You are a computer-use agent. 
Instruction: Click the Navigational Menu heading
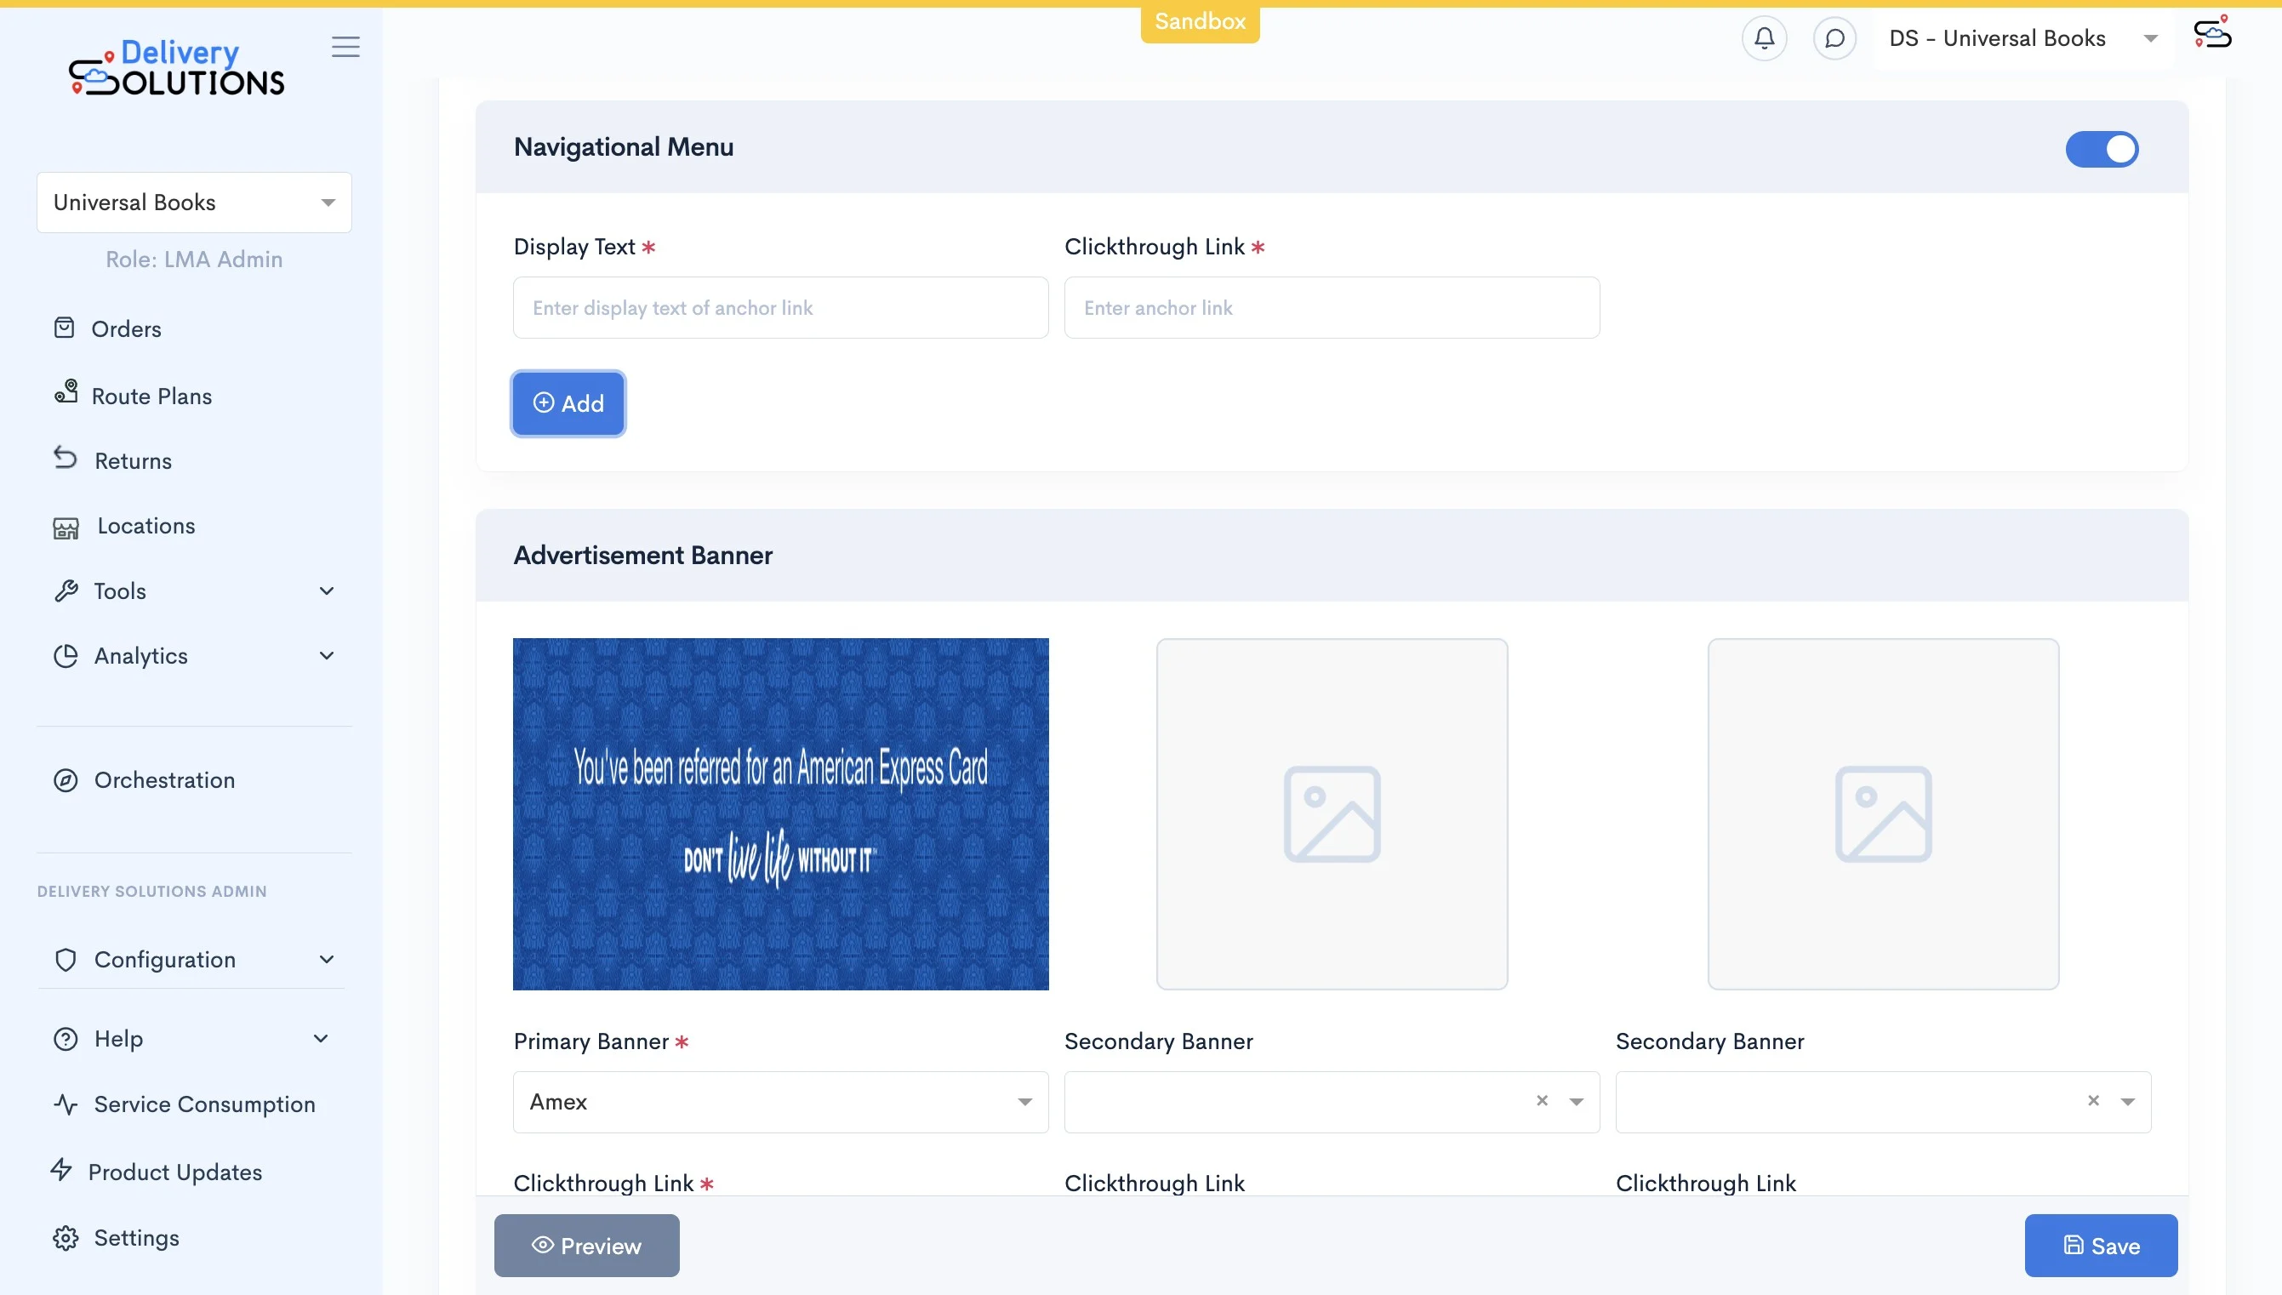tap(624, 146)
